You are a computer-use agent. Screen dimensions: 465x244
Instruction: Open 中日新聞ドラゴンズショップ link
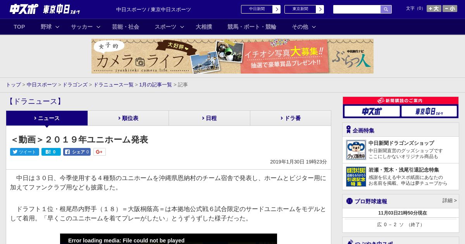pos(401,143)
